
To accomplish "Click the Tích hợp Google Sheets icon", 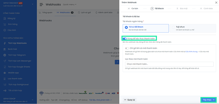I will [5, 67].
